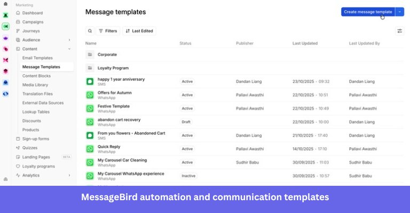Screen dimensions: 410x213
Task: Select the pink butterfly app icon in rail
Action: [x=5, y=60]
